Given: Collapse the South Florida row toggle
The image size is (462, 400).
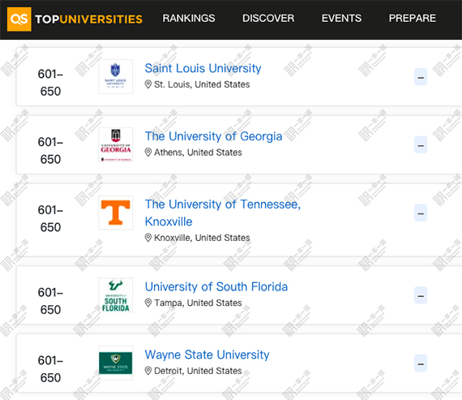Looking at the screenshot, I should (421, 295).
